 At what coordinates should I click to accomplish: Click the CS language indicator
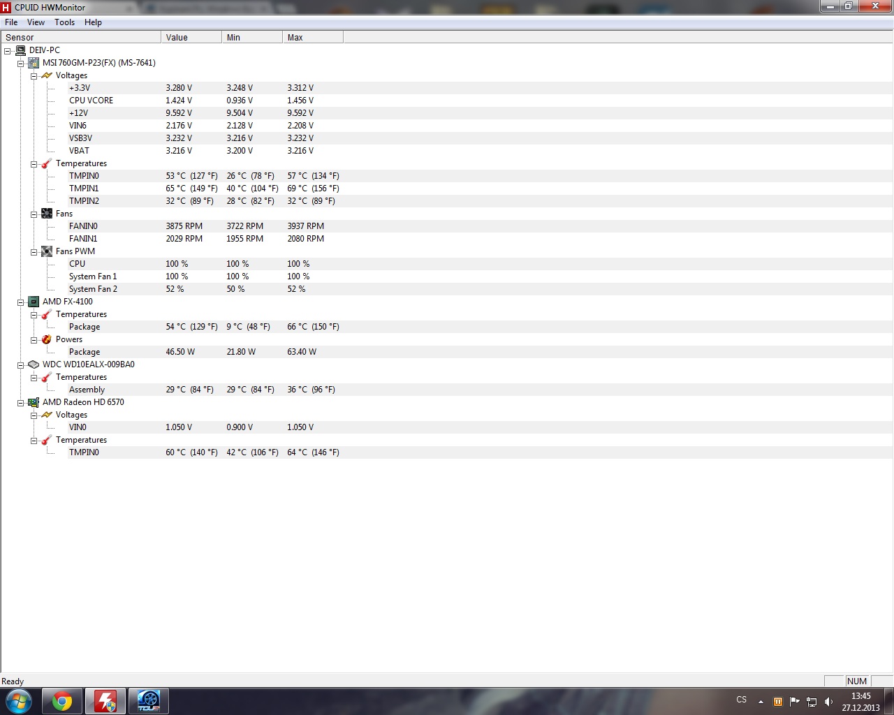742,700
